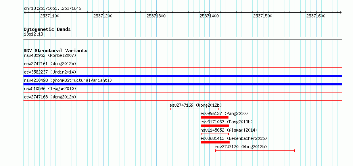This screenshot has height=166, width=353.
Task: Select the esv2747168 (Wong2012b) variant label
Action: tap(50, 97)
